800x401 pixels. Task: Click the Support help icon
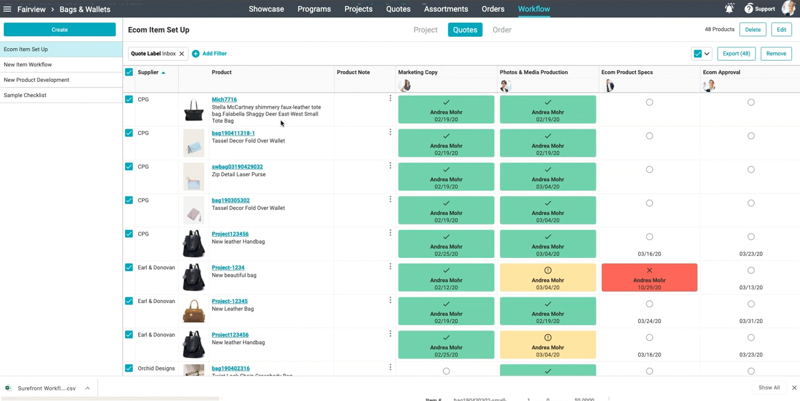[749, 9]
